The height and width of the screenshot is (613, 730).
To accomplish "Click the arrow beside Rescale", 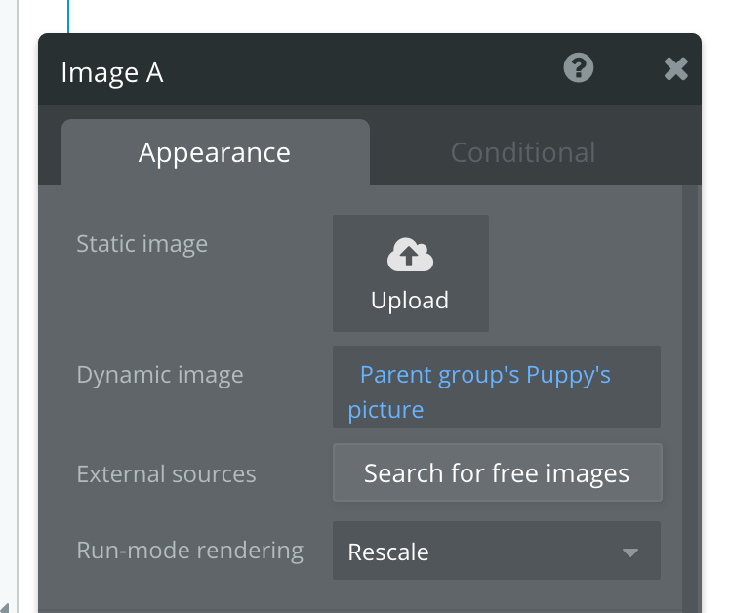I will pyautogui.click(x=630, y=552).
